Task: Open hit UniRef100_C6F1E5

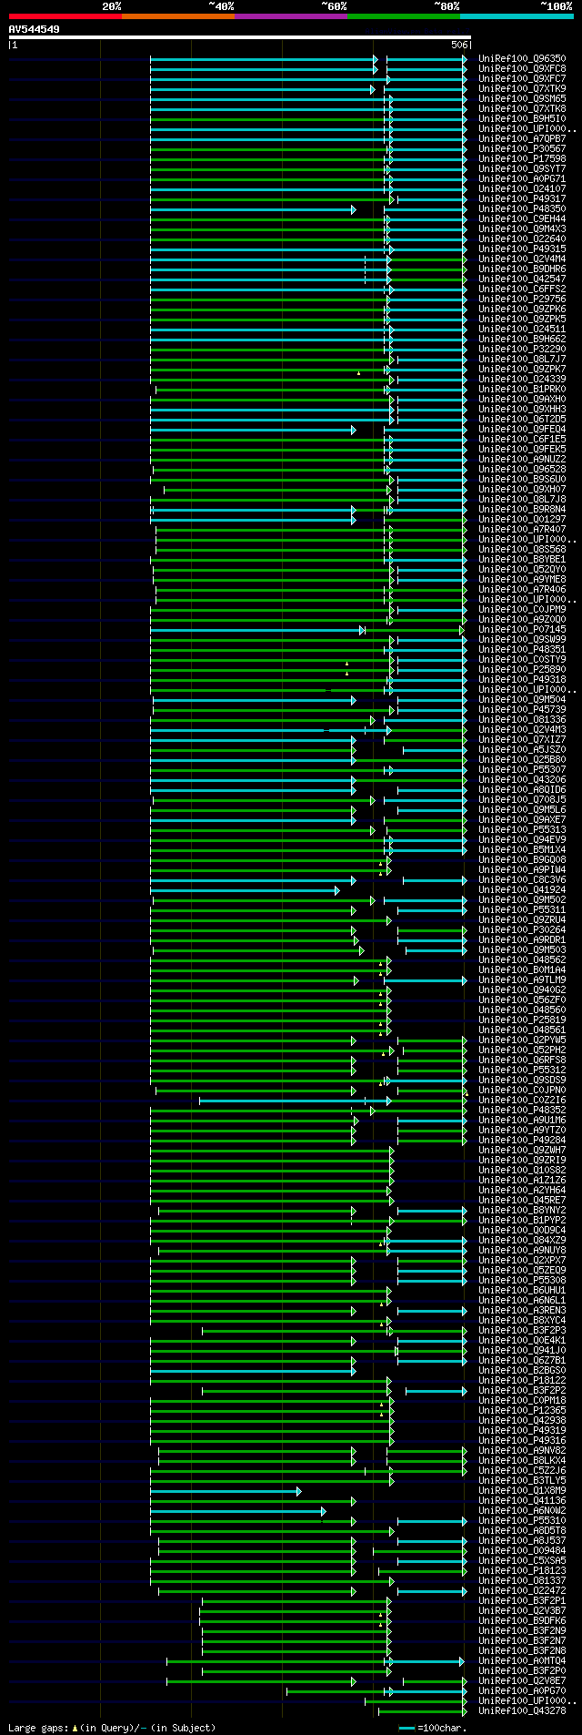Action: click(522, 439)
